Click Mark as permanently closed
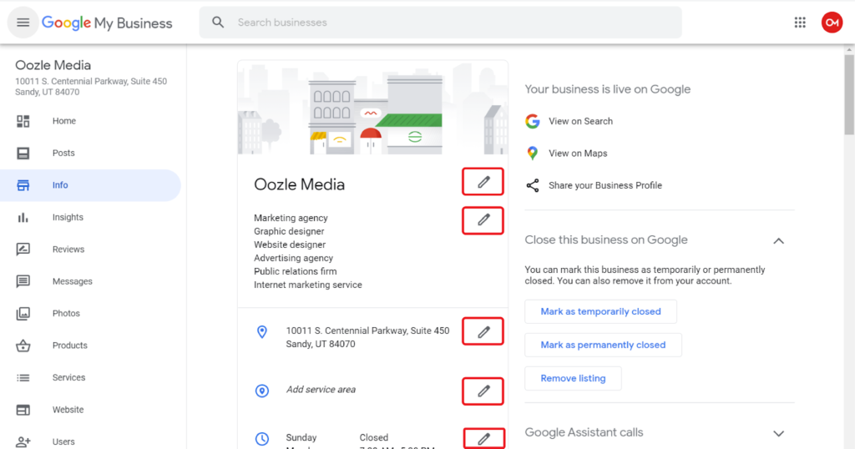 click(603, 345)
